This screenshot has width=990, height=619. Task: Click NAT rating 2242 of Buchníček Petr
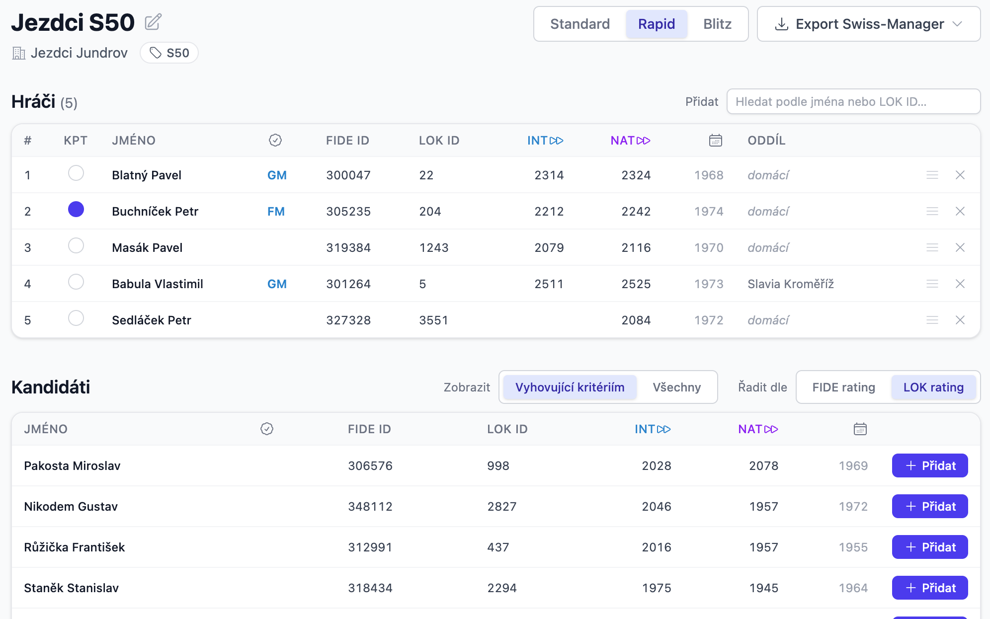click(x=636, y=212)
